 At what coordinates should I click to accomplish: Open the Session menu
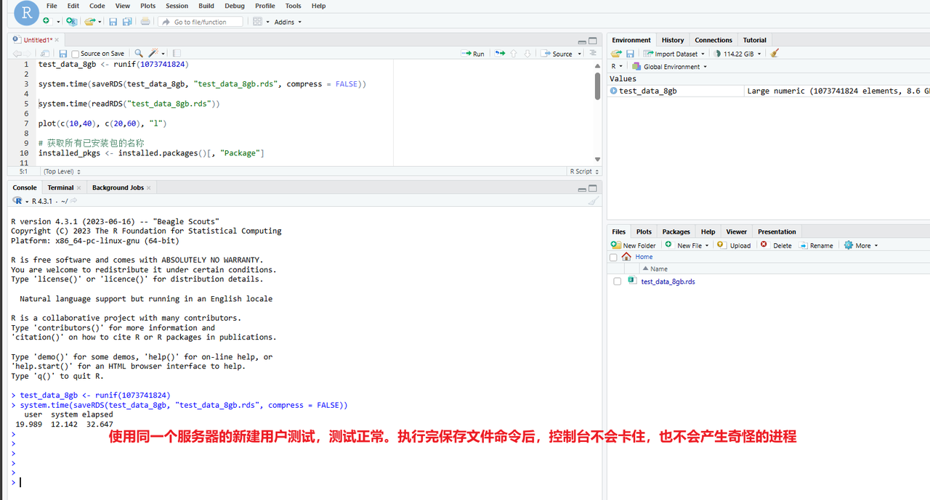[x=177, y=6]
